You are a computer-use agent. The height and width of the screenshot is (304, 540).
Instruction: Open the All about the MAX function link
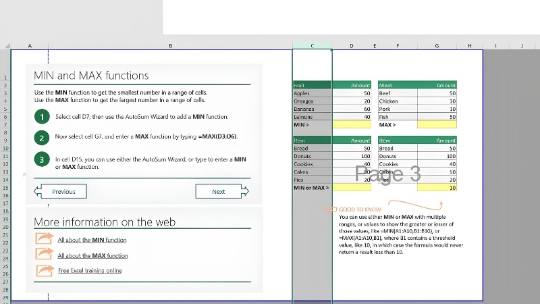(92, 256)
